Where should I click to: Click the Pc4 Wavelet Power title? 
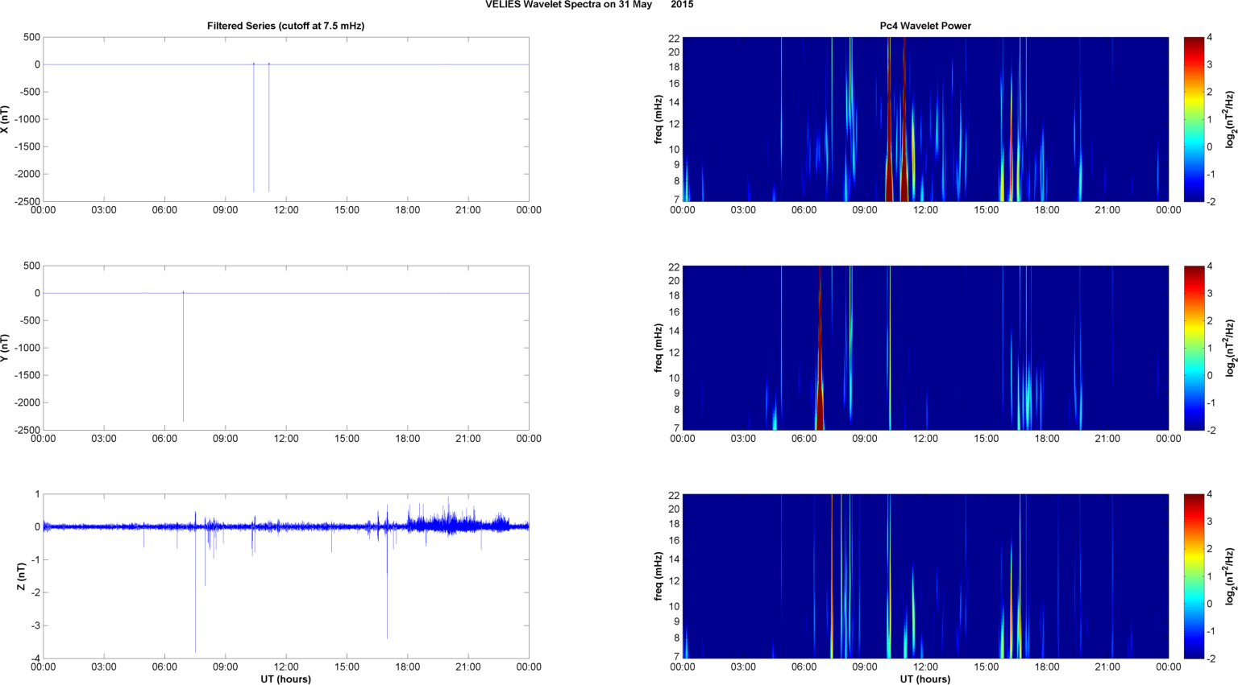point(924,26)
